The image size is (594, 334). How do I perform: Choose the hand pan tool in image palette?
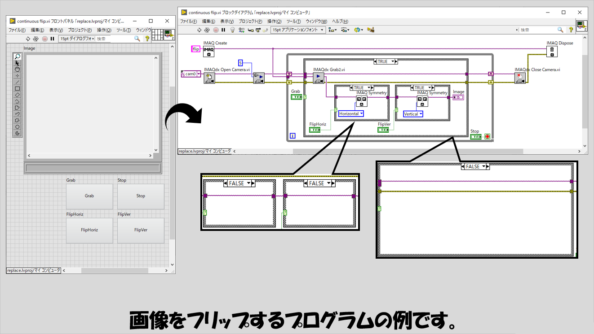(18, 69)
